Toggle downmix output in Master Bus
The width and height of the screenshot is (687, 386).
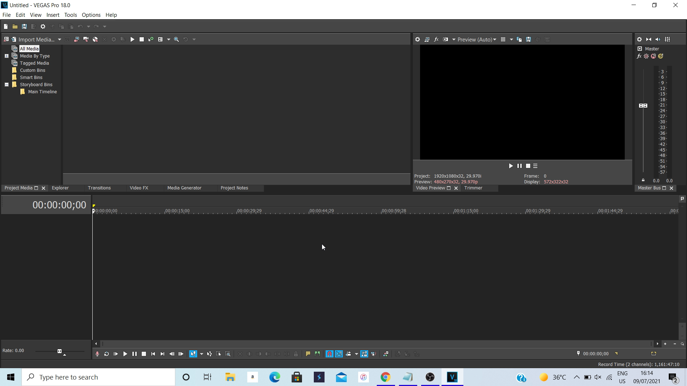tap(649, 39)
